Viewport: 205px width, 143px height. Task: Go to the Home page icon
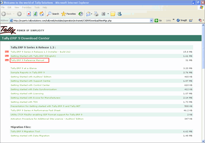(x=42, y=14)
